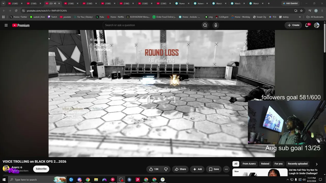The image size is (326, 183).
Task: Bookmark this page with the star icon
Action: coord(301,11)
